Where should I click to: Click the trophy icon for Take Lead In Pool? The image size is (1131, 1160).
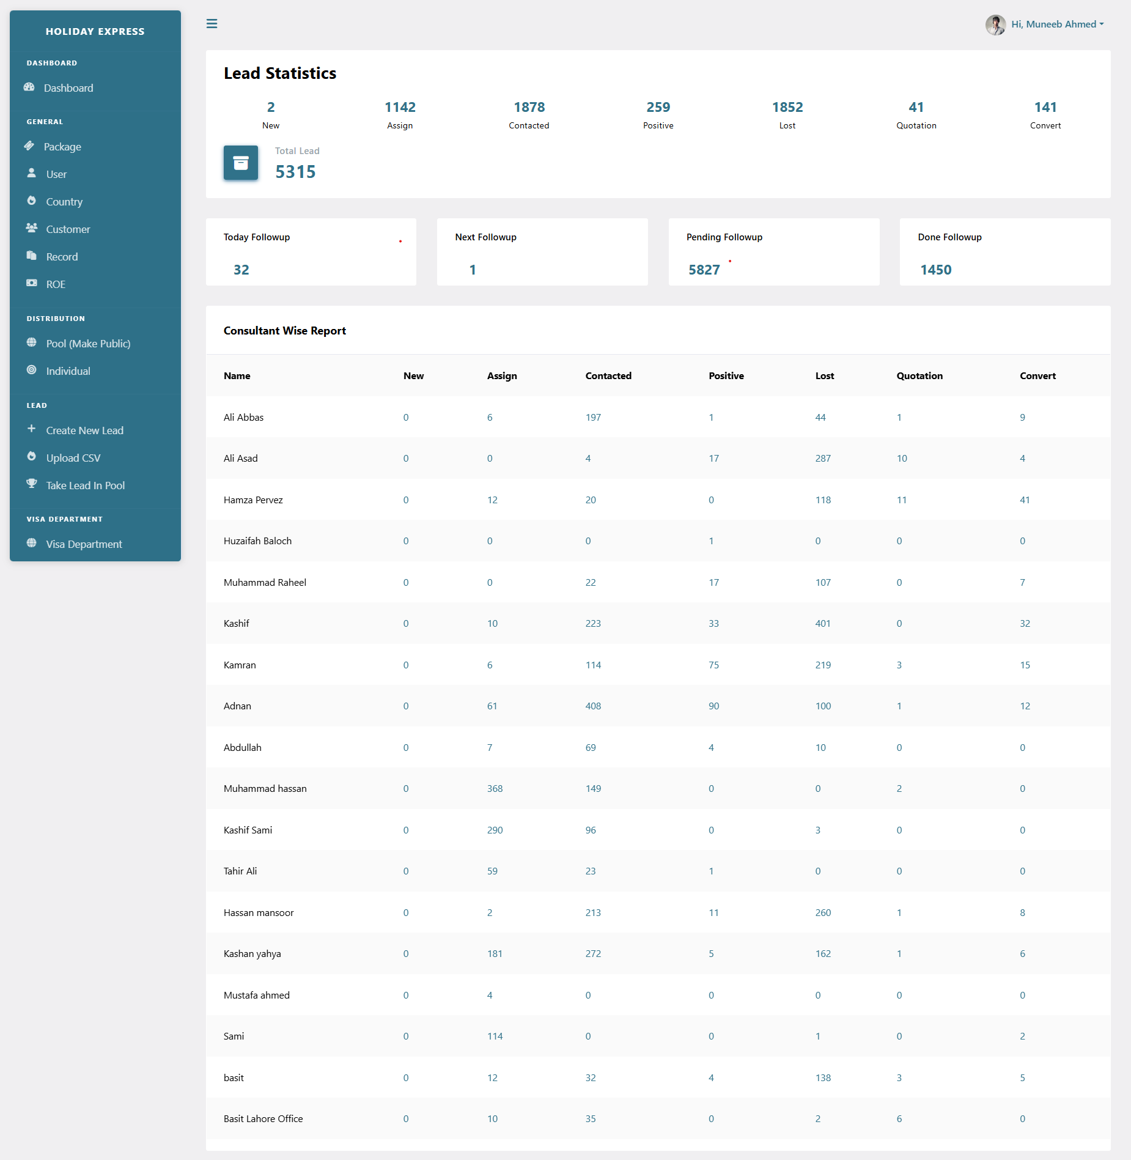(x=31, y=484)
